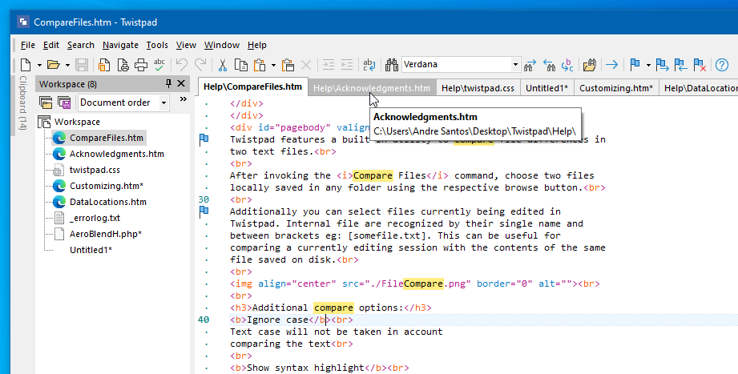738x374 pixels.
Task: Open help with the question mark icon
Action: 722,64
